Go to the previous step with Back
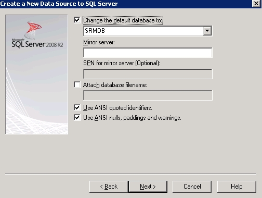This screenshot has width=262, height=198. coord(109,187)
